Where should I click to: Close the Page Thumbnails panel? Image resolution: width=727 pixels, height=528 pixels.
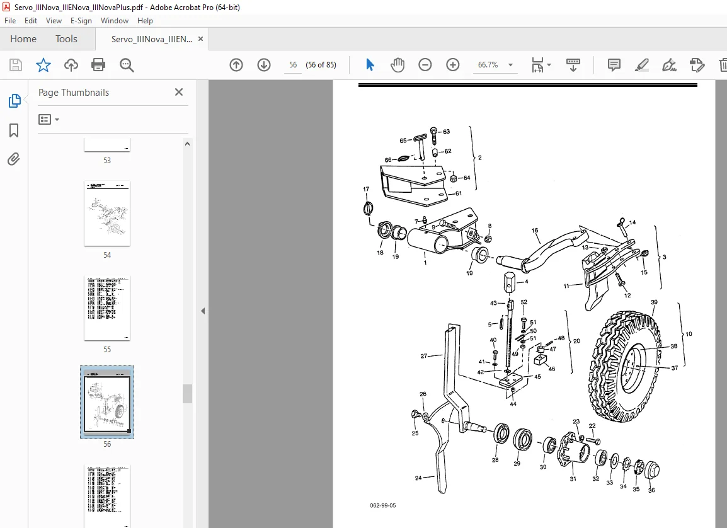click(179, 92)
